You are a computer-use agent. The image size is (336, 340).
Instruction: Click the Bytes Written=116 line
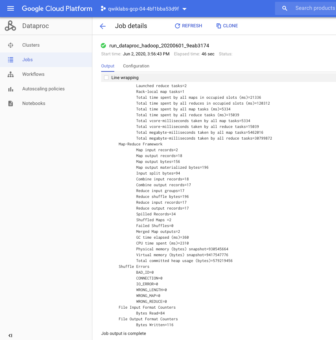click(x=155, y=325)
